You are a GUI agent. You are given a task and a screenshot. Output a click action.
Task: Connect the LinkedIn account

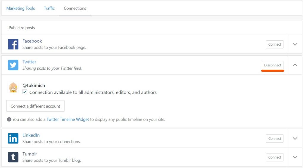point(275,138)
